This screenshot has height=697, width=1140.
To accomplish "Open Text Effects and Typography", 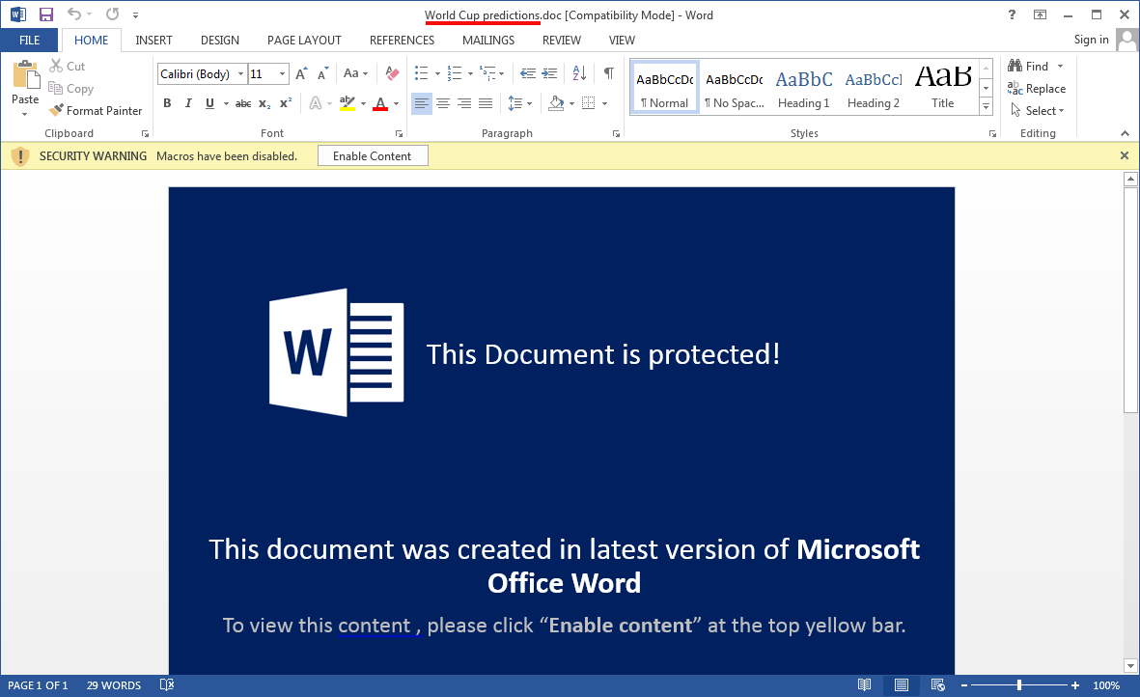I will coord(316,103).
